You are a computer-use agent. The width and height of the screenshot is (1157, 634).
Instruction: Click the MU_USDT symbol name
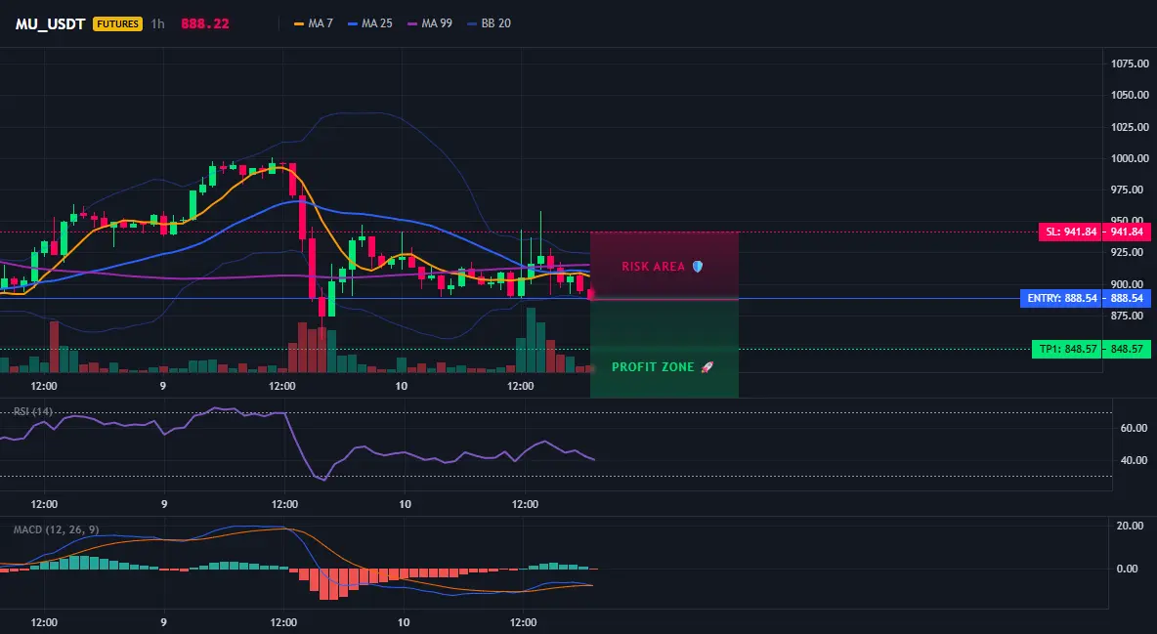click(50, 23)
